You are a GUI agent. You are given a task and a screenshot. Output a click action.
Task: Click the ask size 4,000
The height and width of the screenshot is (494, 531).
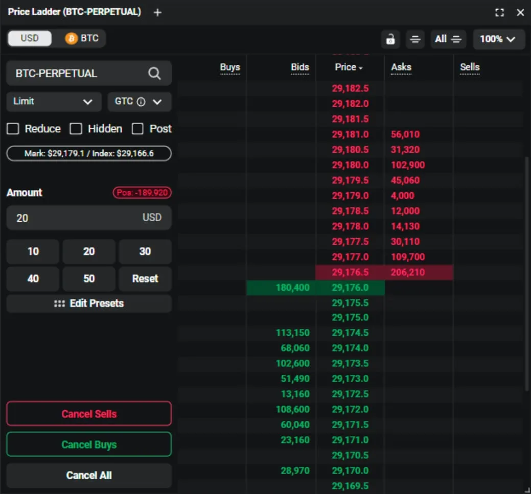402,196
